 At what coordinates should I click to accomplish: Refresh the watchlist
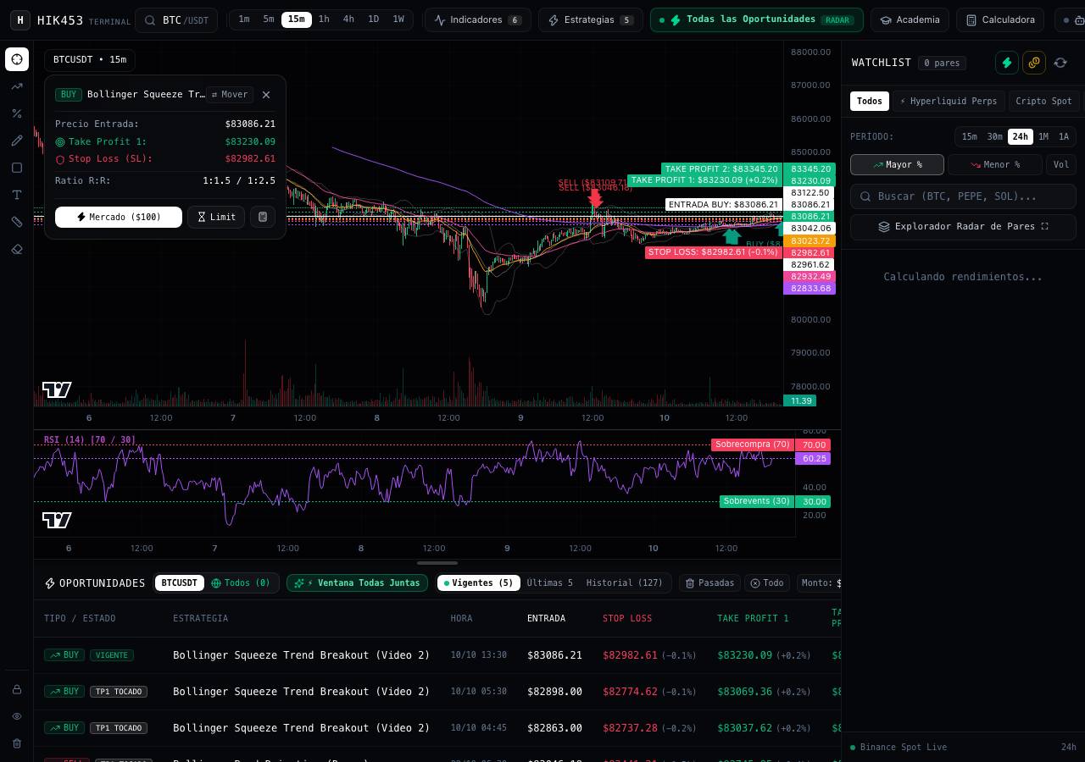1060,63
